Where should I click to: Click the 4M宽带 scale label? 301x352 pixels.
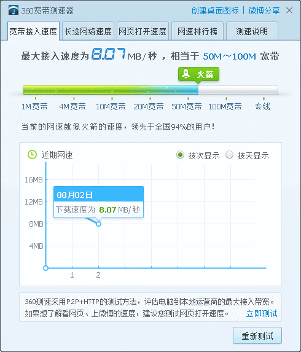coord(72,106)
